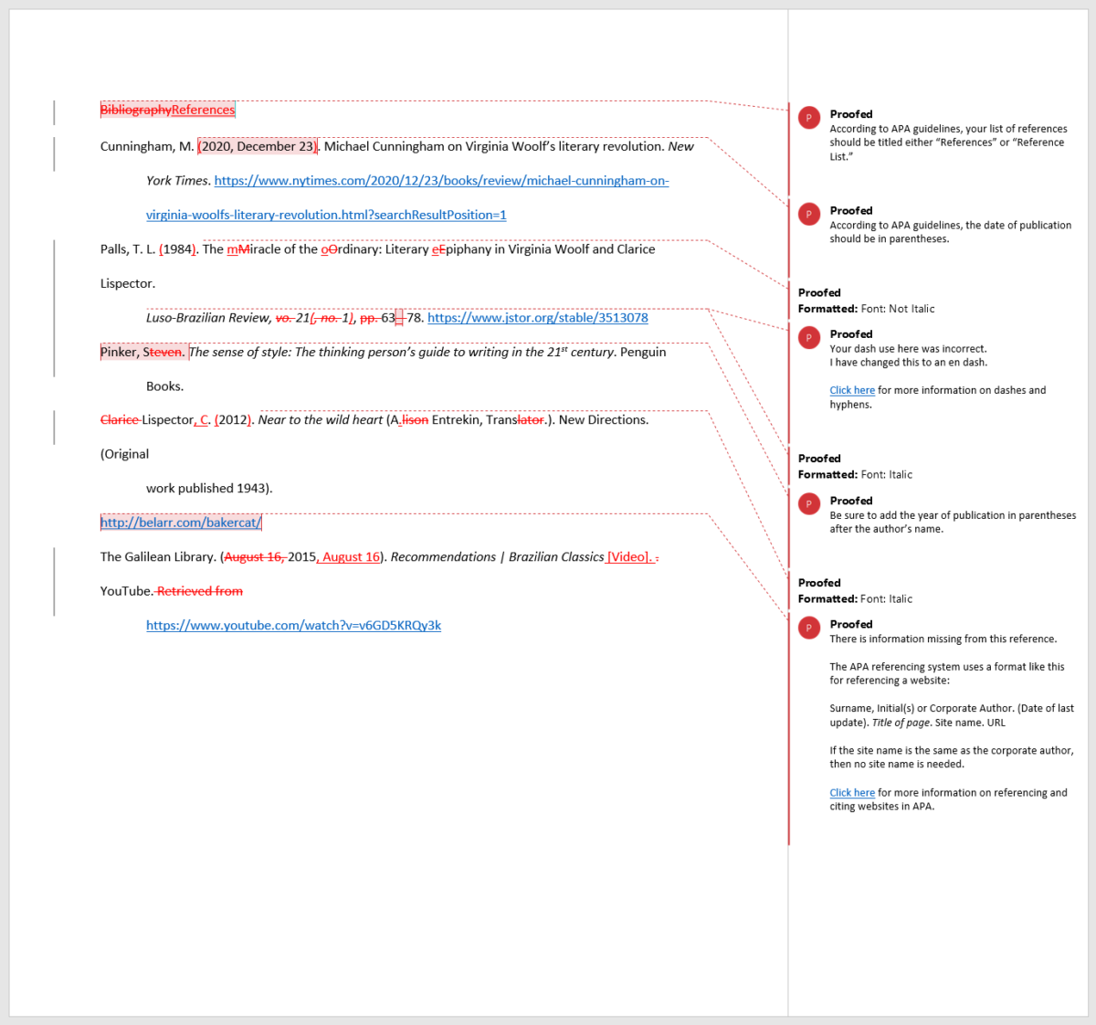Select the avatar beside the date-in-parentheses comment
Image resolution: width=1096 pixels, height=1025 pixels.
[808, 214]
